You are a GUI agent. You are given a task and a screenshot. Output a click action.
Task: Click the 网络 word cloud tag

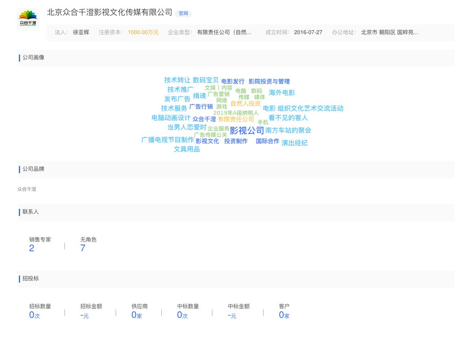pos(222,100)
